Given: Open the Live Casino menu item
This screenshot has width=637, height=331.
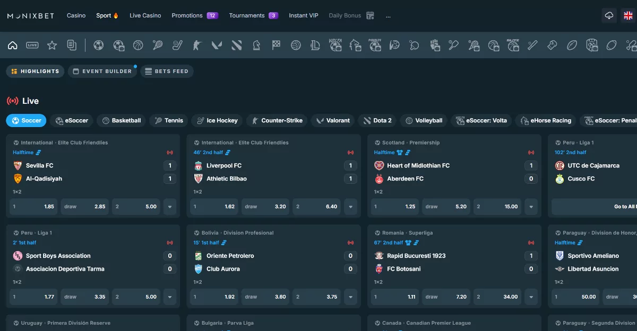Looking at the screenshot, I should click(145, 15).
